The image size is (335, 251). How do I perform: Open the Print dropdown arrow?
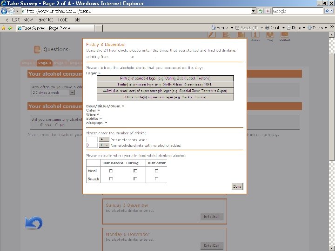point(283,28)
